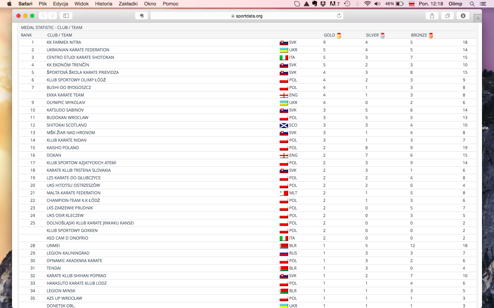Open the volume control in menu bar
This screenshot has height=308, width=494.
pos(377,4)
